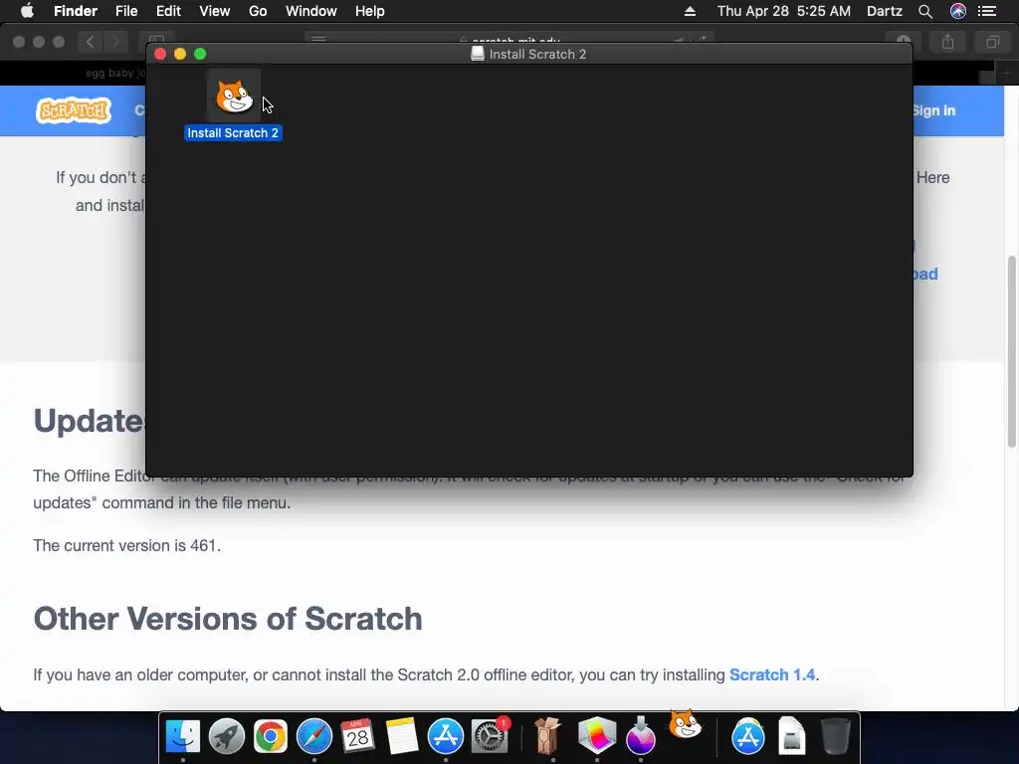Open the Scratch 1.4 link
The width and height of the screenshot is (1019, 764).
point(772,674)
